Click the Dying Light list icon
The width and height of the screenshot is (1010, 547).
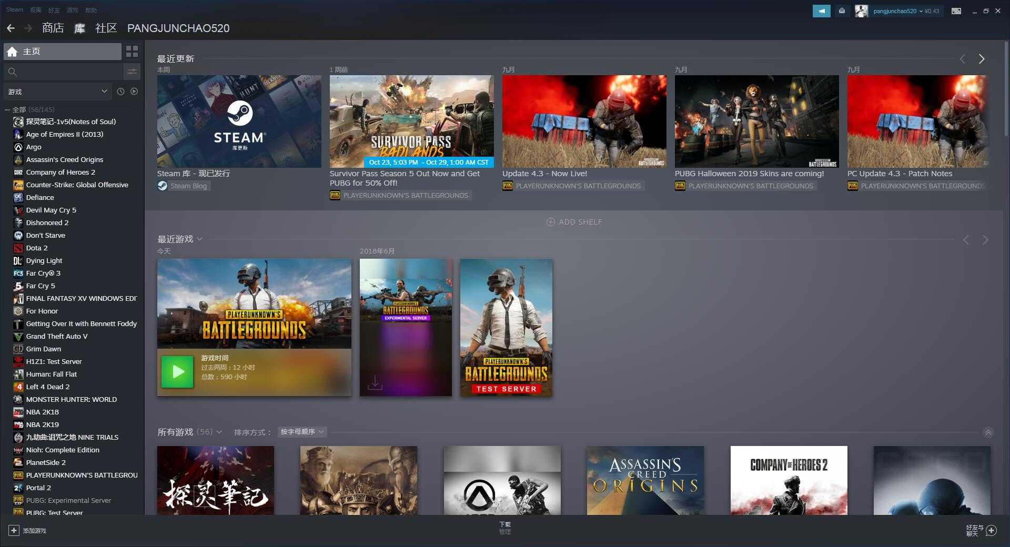[x=18, y=261]
